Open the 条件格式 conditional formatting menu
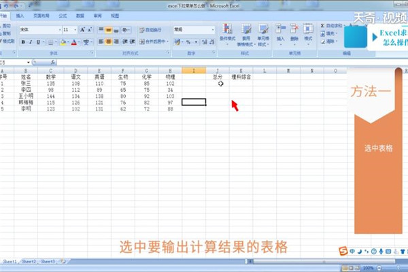 (x=227, y=35)
